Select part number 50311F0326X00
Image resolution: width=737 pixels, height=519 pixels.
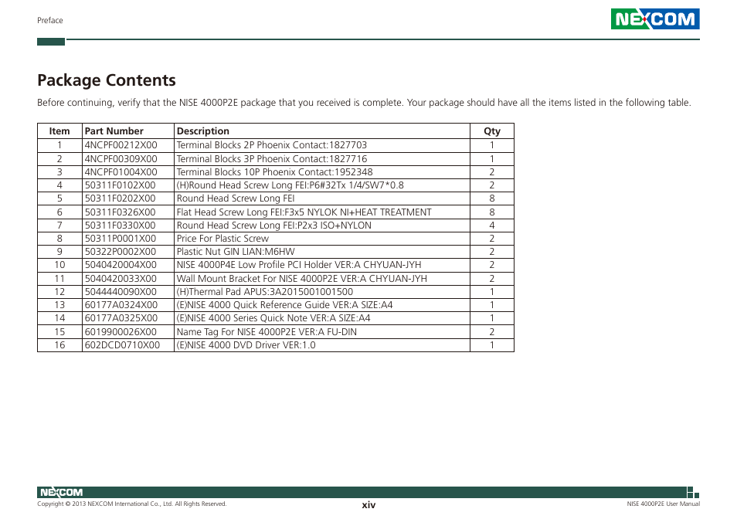pos(120,212)
